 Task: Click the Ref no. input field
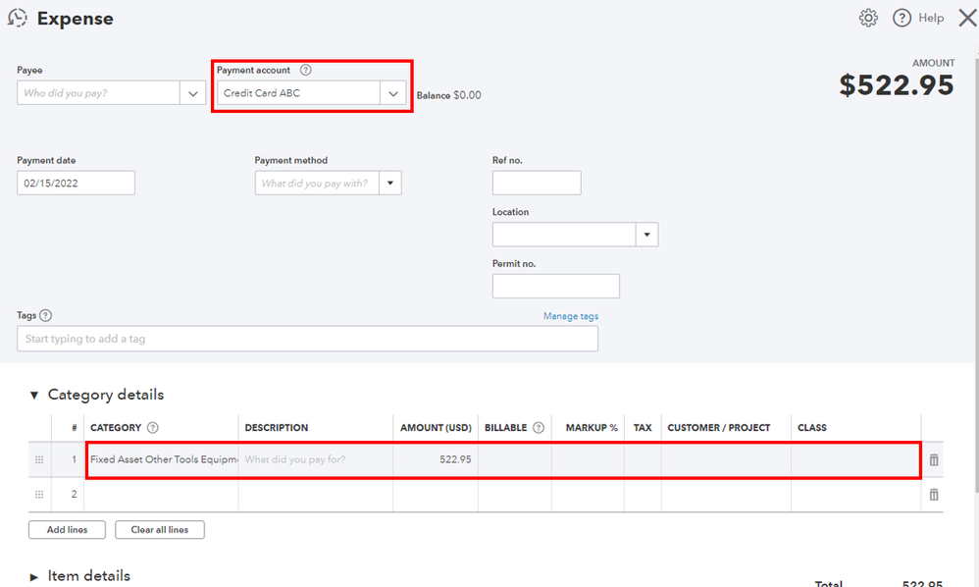(537, 183)
